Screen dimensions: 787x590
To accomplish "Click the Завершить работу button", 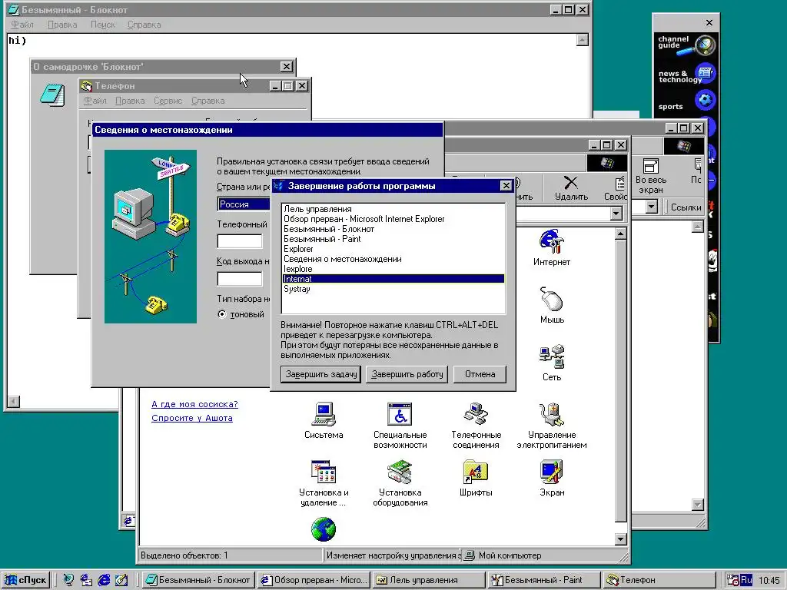I will coord(407,374).
